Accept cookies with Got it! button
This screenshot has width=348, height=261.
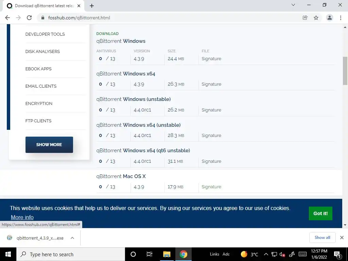(320, 213)
